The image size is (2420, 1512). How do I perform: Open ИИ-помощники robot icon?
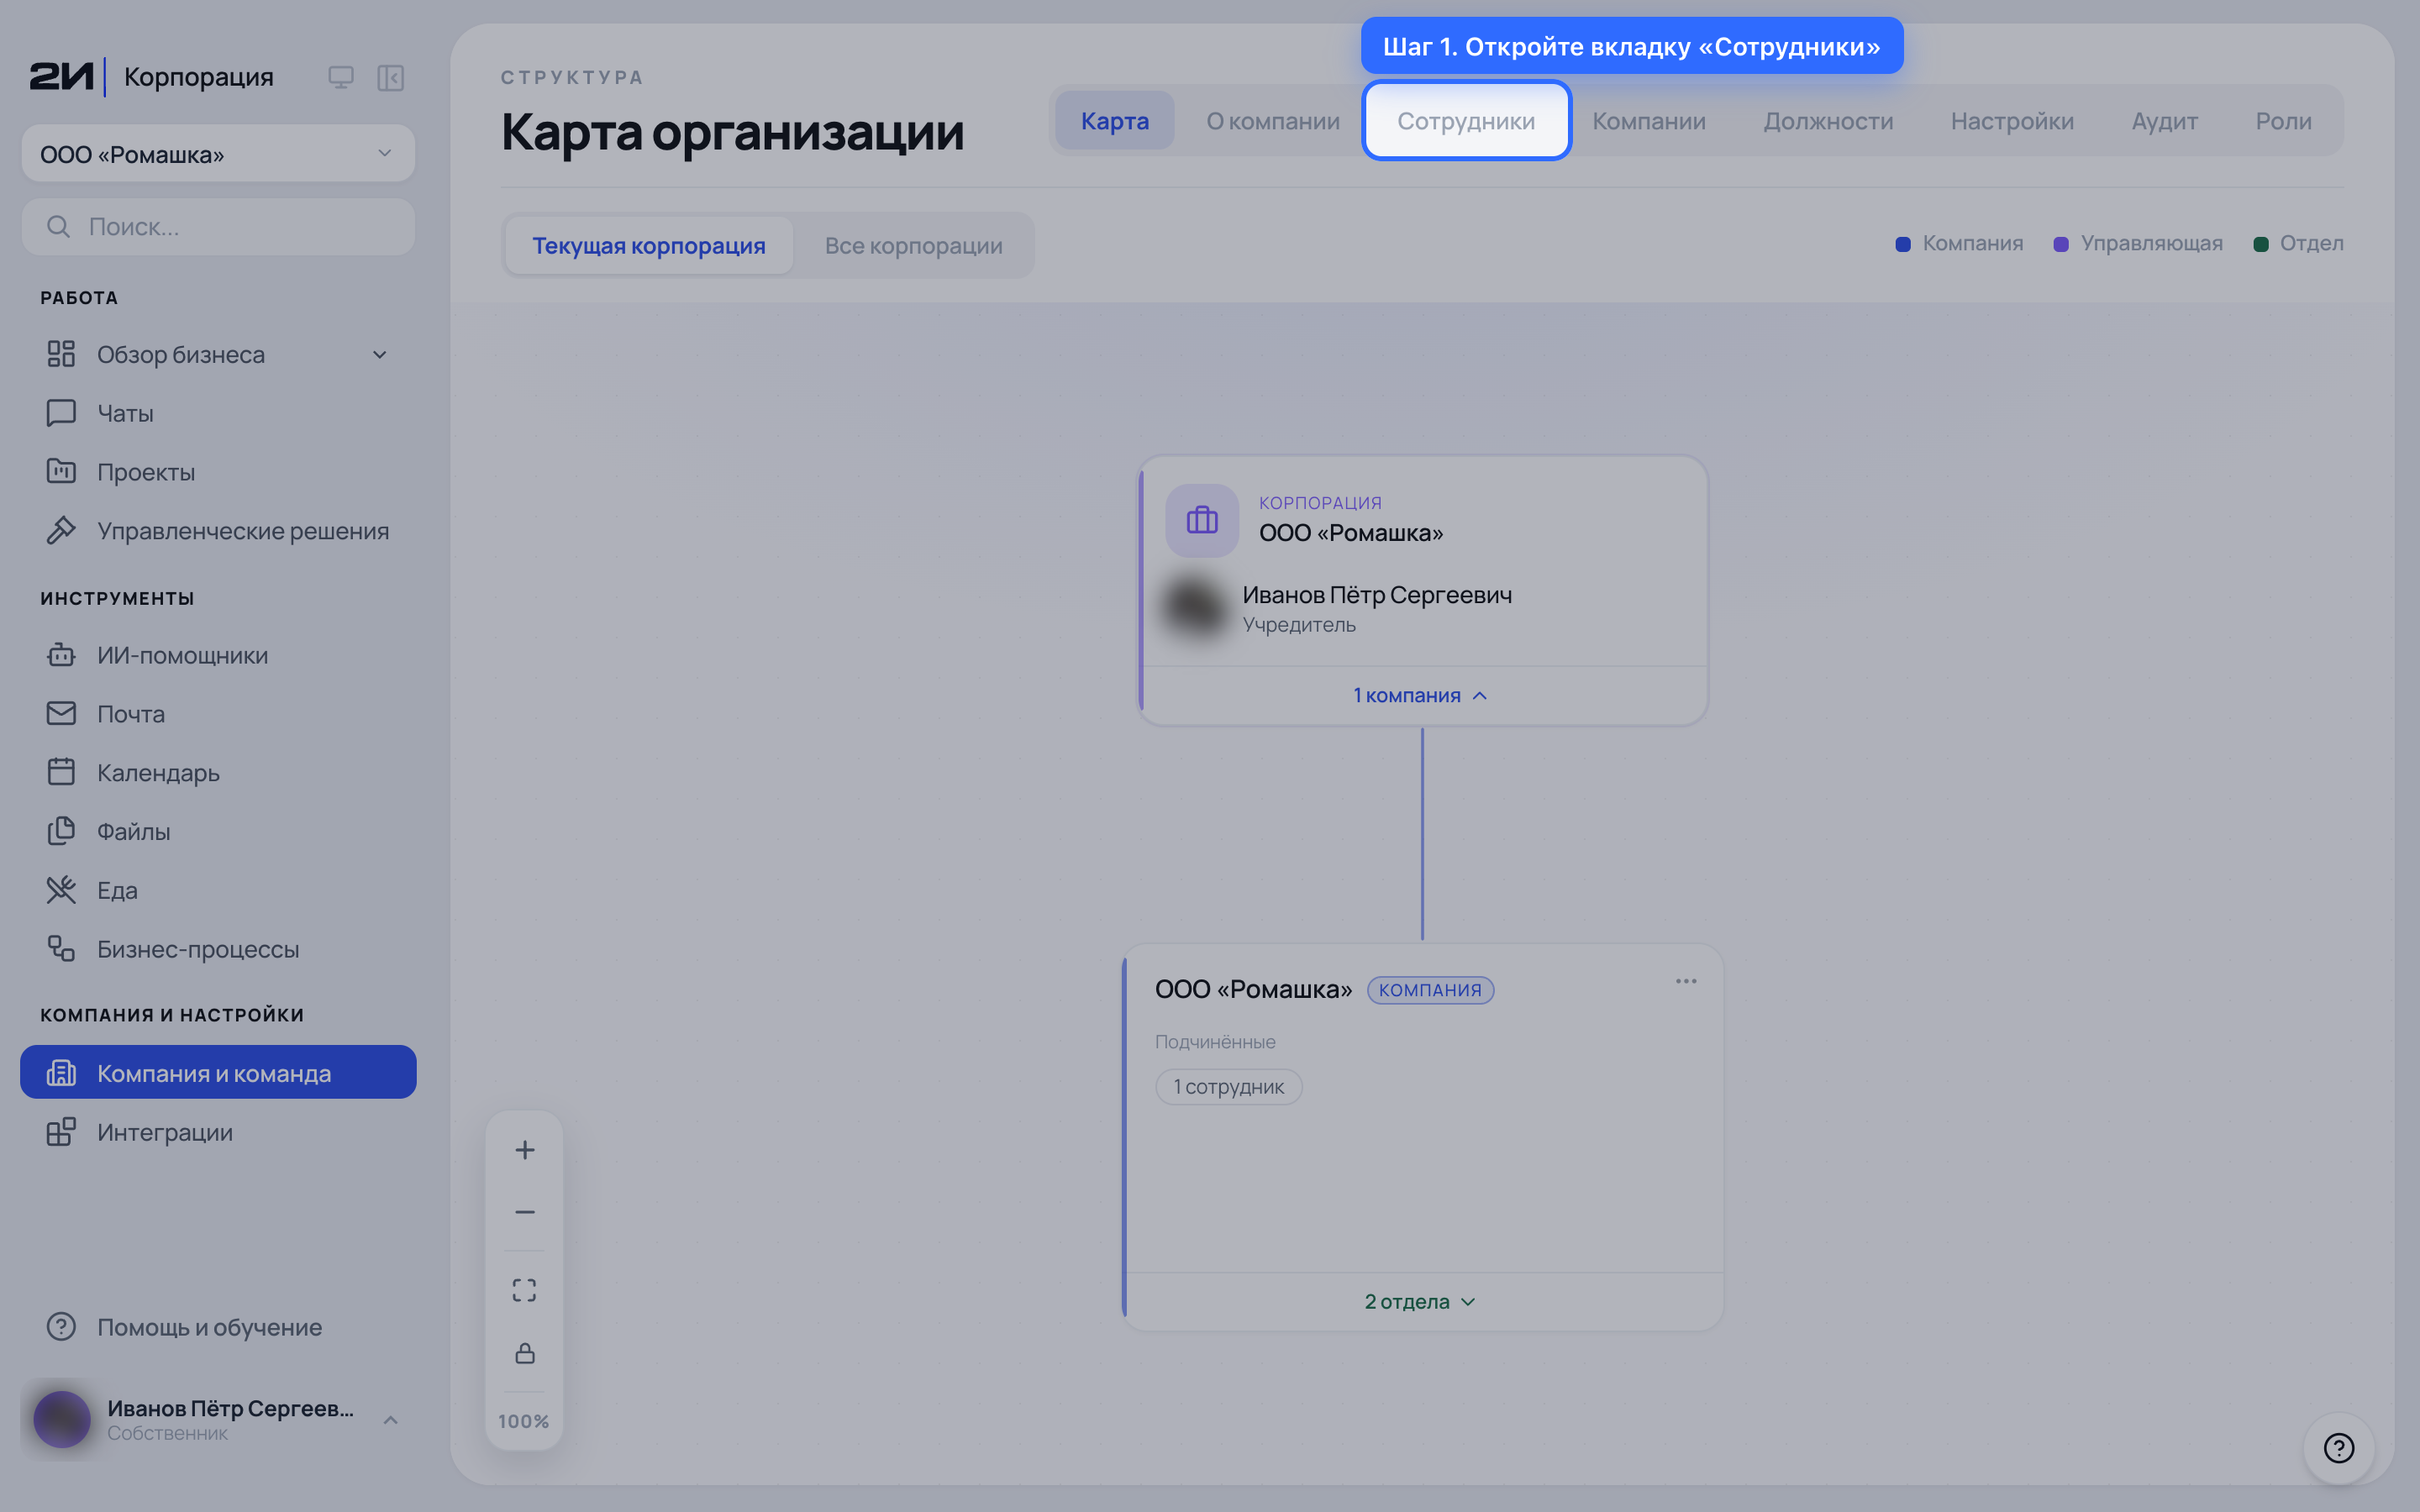click(61, 655)
